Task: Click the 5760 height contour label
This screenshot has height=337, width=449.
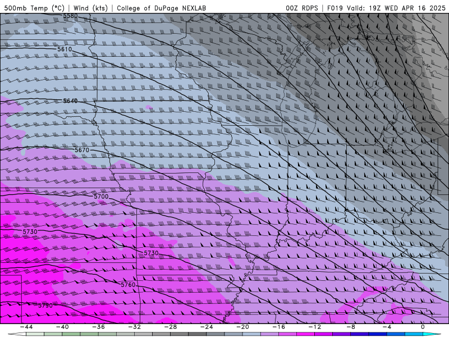Action: [x=128, y=285]
